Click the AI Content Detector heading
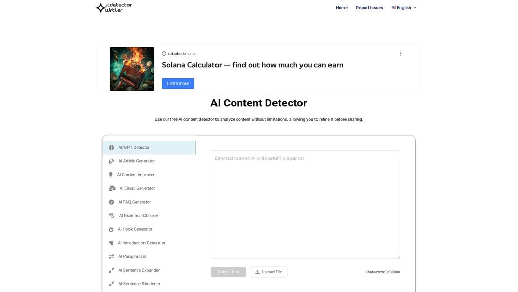Viewport: 518px width, 292px height. [x=258, y=103]
